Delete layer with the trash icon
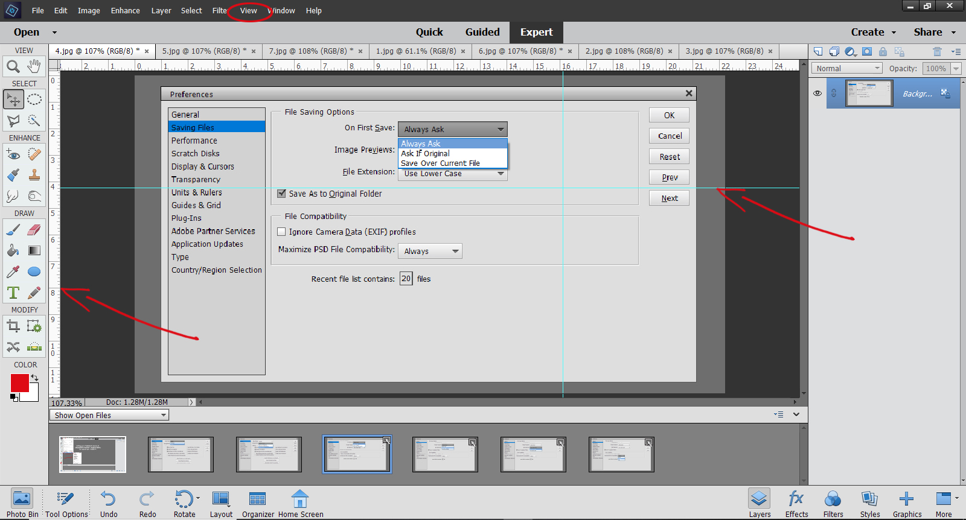Screen dimensions: 966x520 (x=937, y=51)
